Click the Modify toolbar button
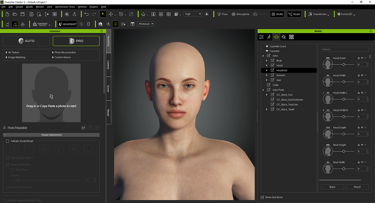Image resolution: width=375 pixels, height=203 pixels. pyautogui.click(x=277, y=14)
